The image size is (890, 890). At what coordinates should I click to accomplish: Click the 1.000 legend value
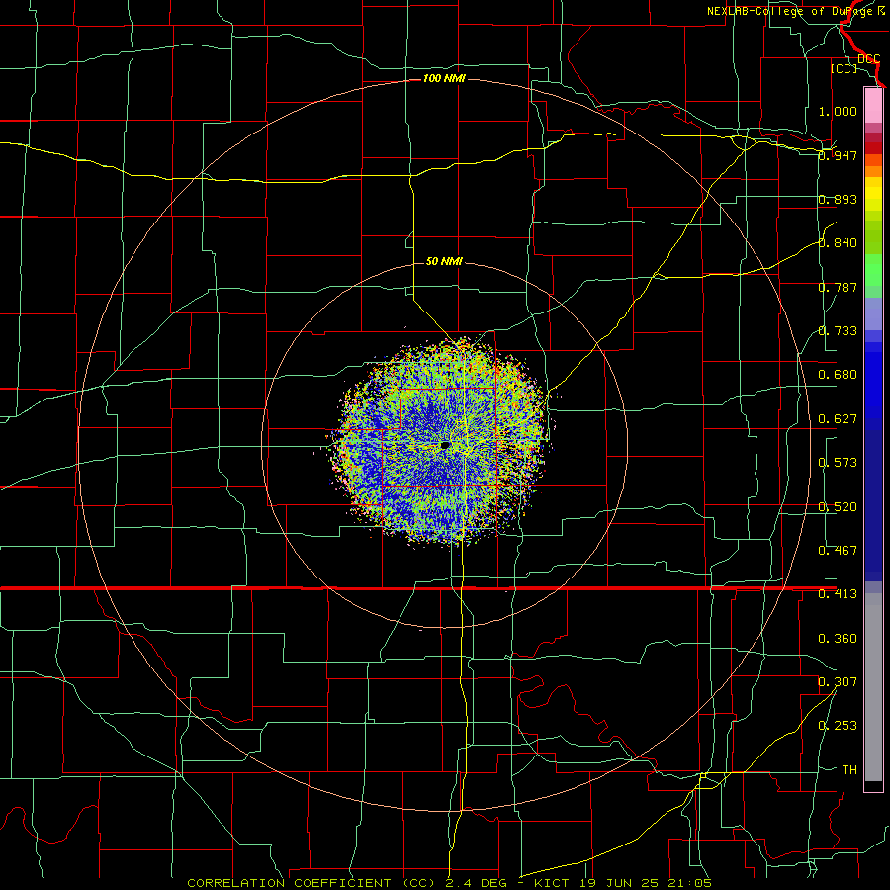[838, 111]
